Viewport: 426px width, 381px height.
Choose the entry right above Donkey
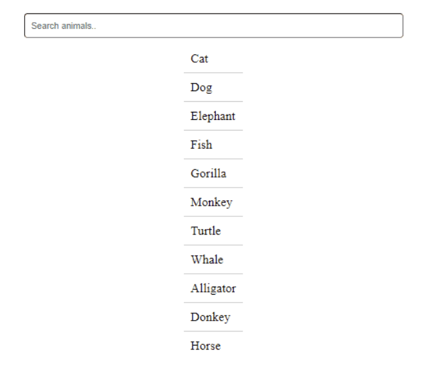pos(213,289)
